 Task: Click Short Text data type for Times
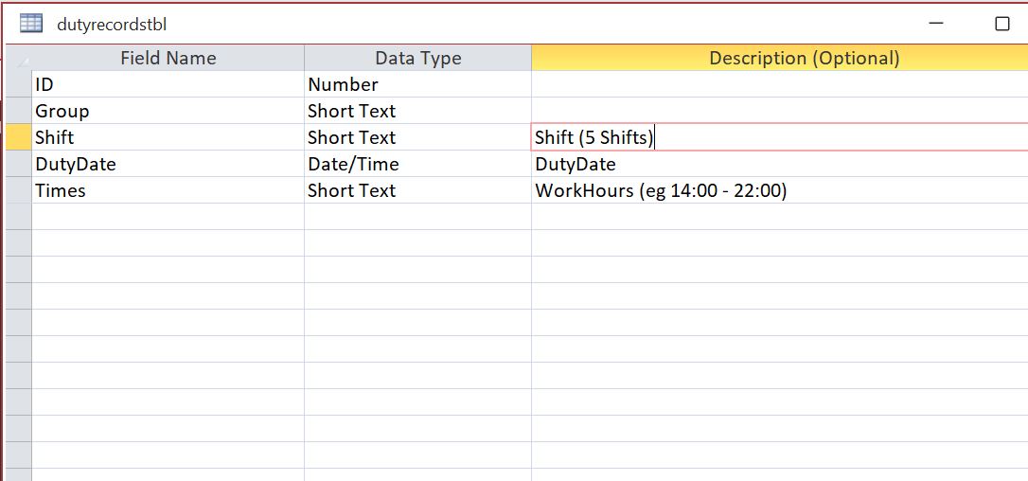(x=417, y=190)
